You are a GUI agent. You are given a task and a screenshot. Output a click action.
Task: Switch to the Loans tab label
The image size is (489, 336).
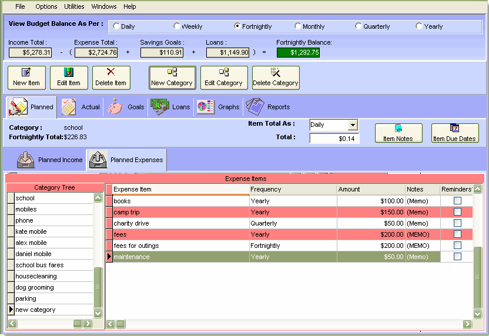[x=181, y=107]
